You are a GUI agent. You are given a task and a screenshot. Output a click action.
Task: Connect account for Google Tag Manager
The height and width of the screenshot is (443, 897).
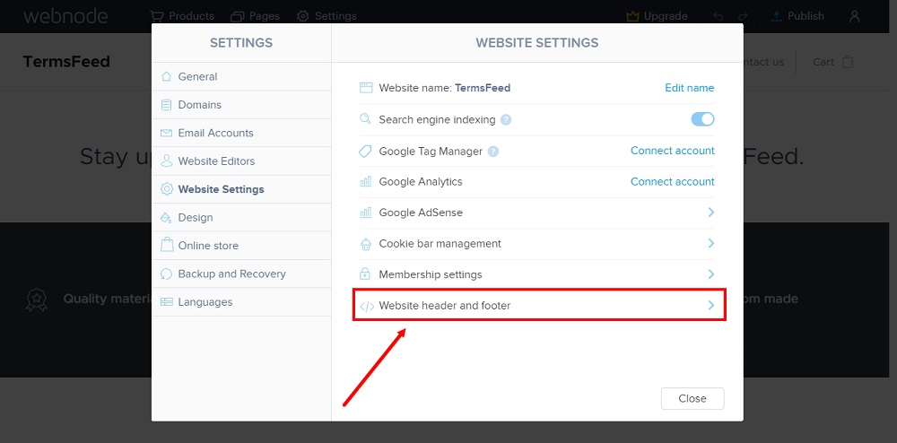pos(672,151)
